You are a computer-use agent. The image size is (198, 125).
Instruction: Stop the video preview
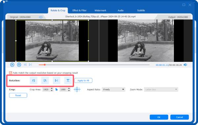(x=19, y=65)
